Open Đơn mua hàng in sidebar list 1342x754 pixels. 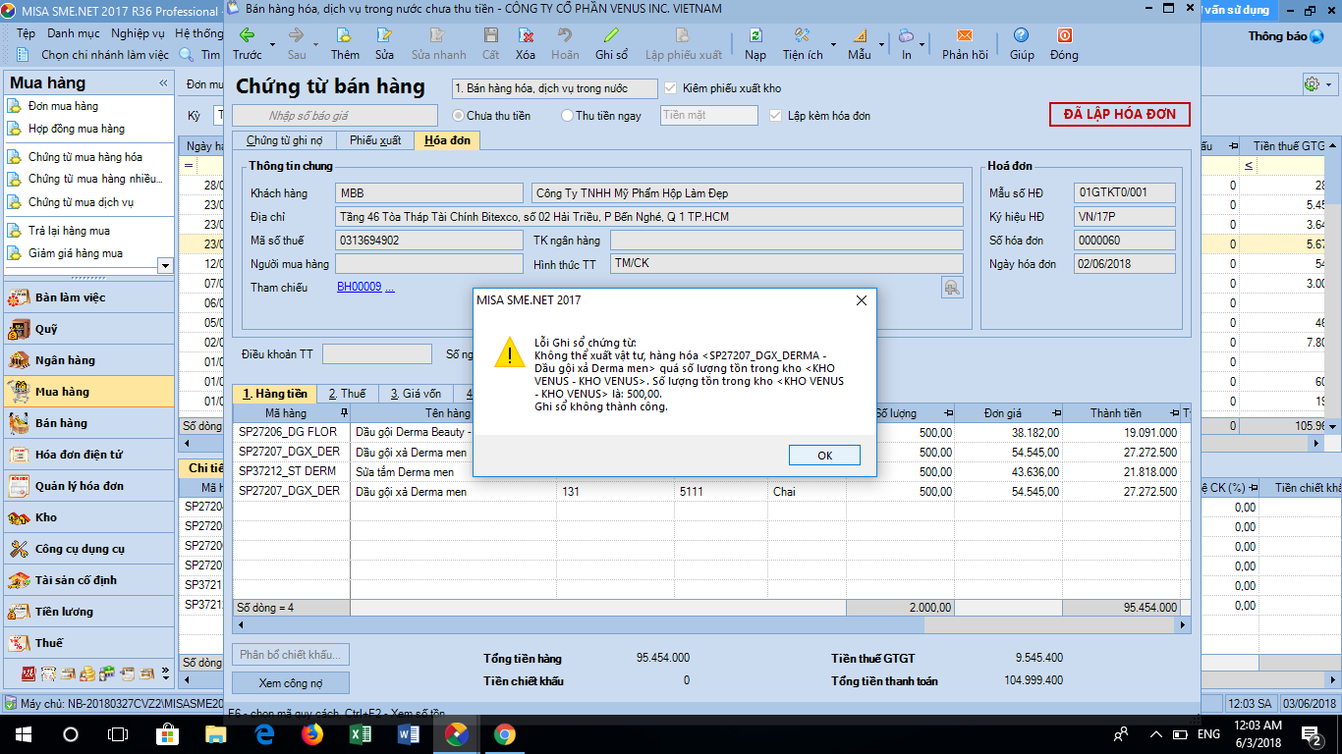[x=63, y=106]
